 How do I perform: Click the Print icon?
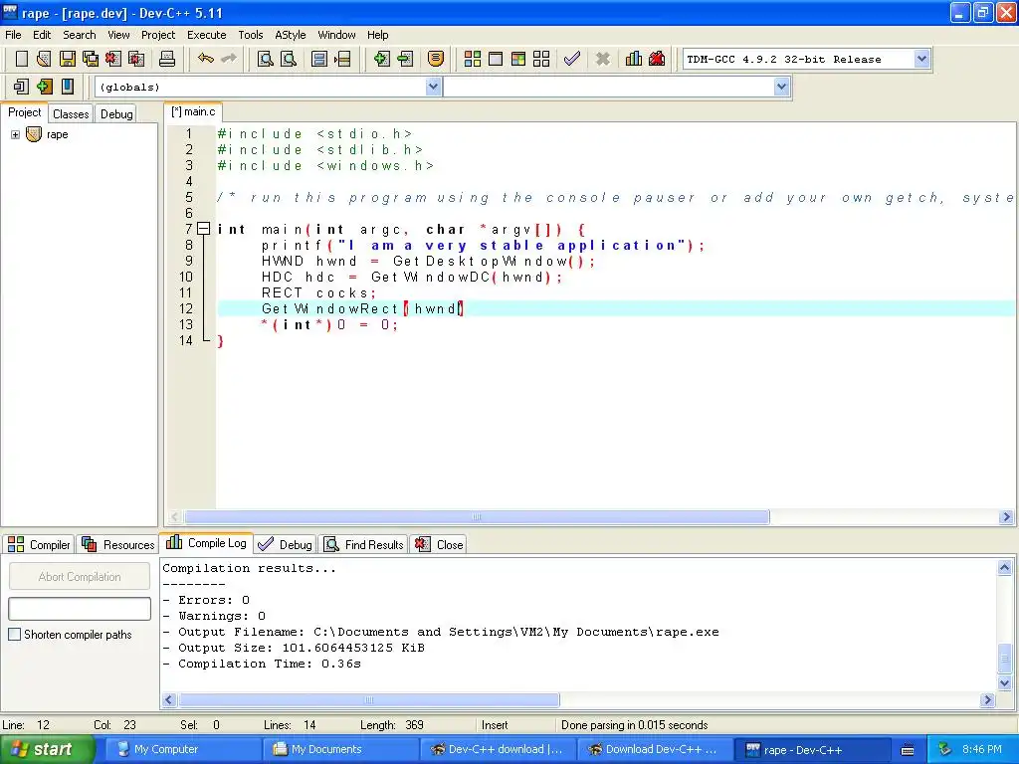pos(167,59)
